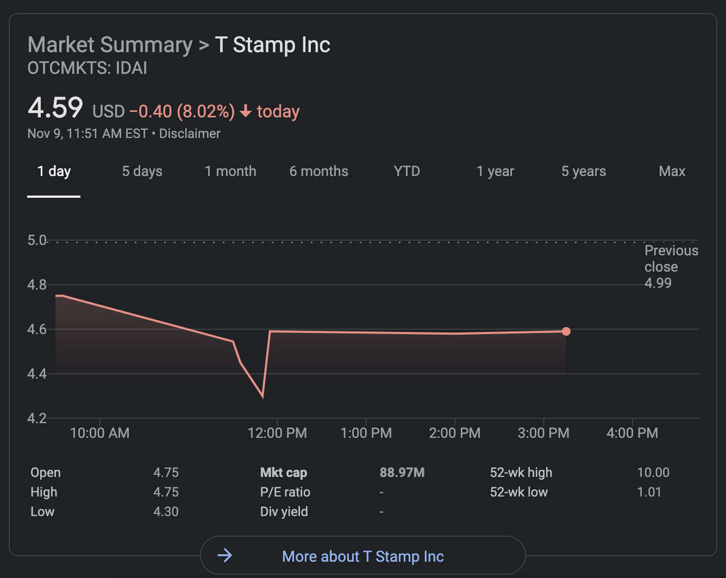Click the 5.0 y-axis label
726x578 pixels.
(x=37, y=240)
